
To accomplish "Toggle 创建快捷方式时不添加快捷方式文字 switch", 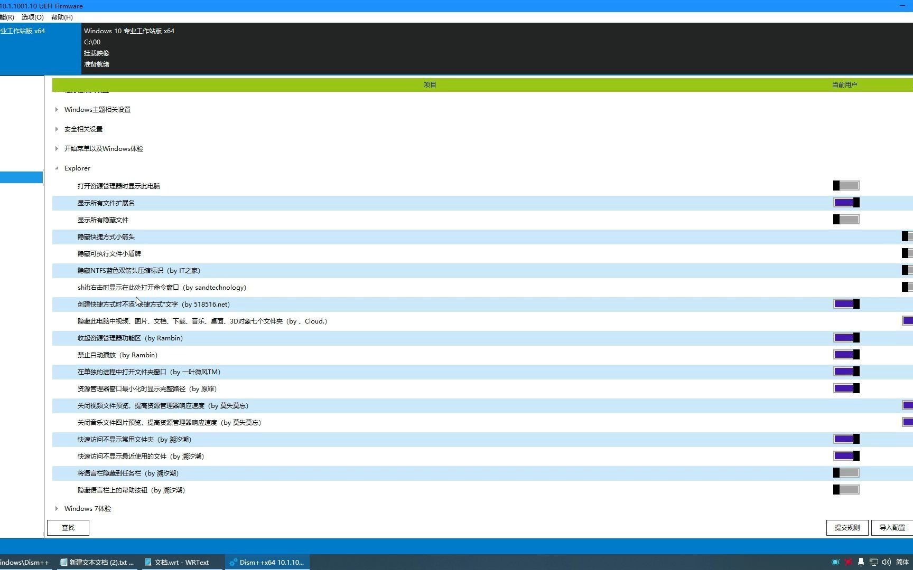I will click(x=846, y=304).
